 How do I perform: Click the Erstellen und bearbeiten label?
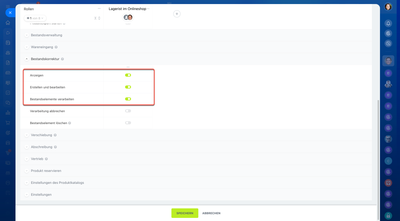click(x=47, y=87)
